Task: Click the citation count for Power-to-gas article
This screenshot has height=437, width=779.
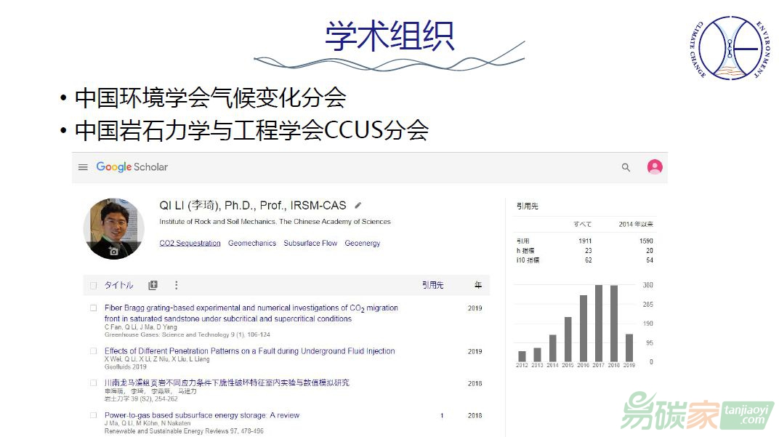Action: tap(442, 416)
